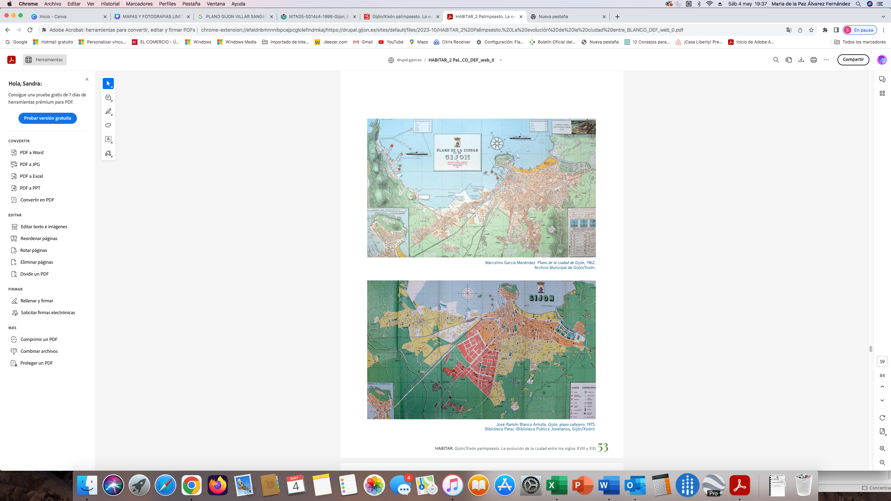Zoom in on the page
This screenshot has width=891, height=501.
click(882, 449)
